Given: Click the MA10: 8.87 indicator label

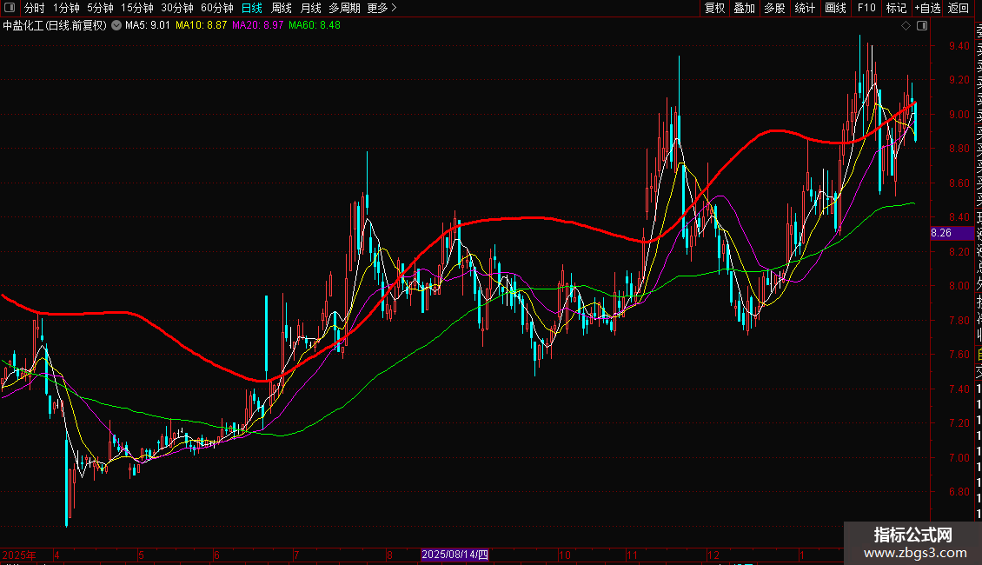Looking at the screenshot, I should point(201,26).
